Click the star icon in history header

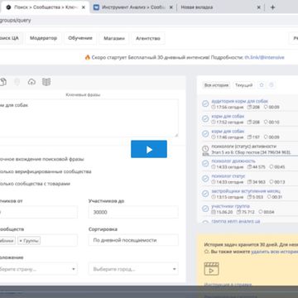tap(262, 85)
